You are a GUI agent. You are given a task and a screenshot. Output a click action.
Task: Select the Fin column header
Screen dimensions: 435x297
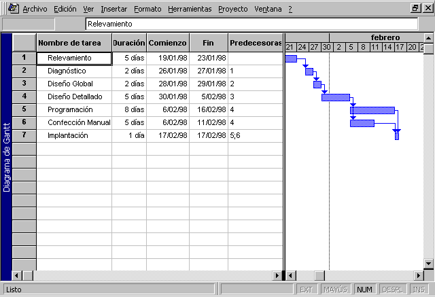click(x=209, y=43)
